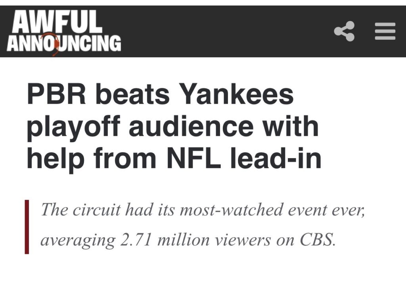
Task: Click the Awful Announcing logo
Action: 64,32
